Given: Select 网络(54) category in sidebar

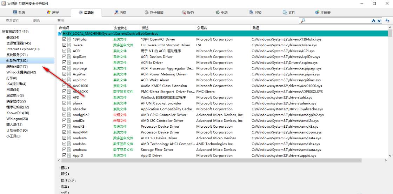Looking at the screenshot, I should [13, 89].
